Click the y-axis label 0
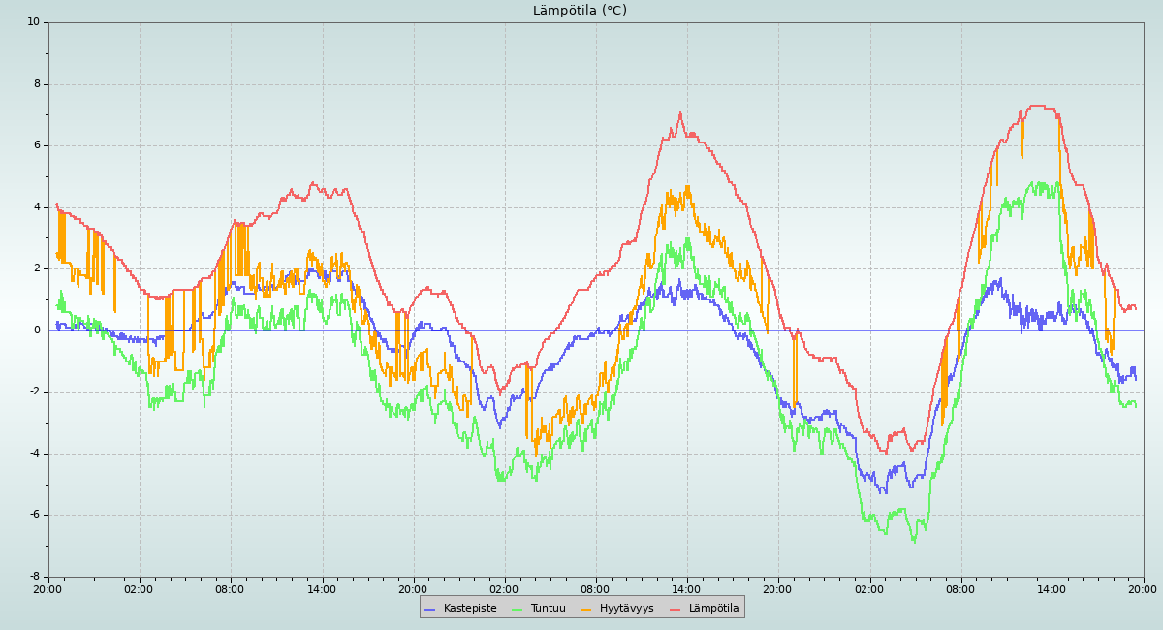Image resolution: width=1163 pixels, height=630 pixels. [36, 331]
